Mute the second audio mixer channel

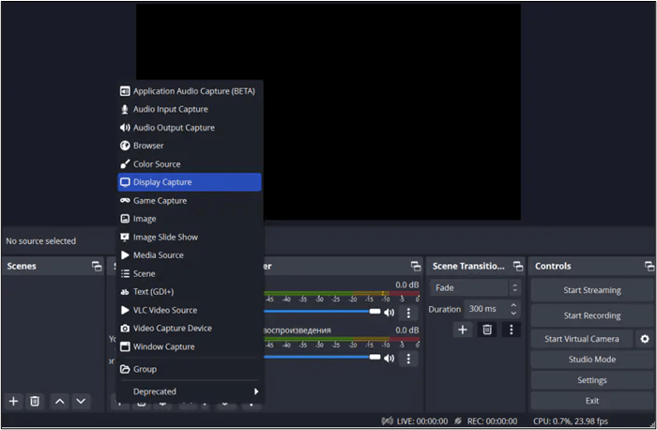point(389,359)
